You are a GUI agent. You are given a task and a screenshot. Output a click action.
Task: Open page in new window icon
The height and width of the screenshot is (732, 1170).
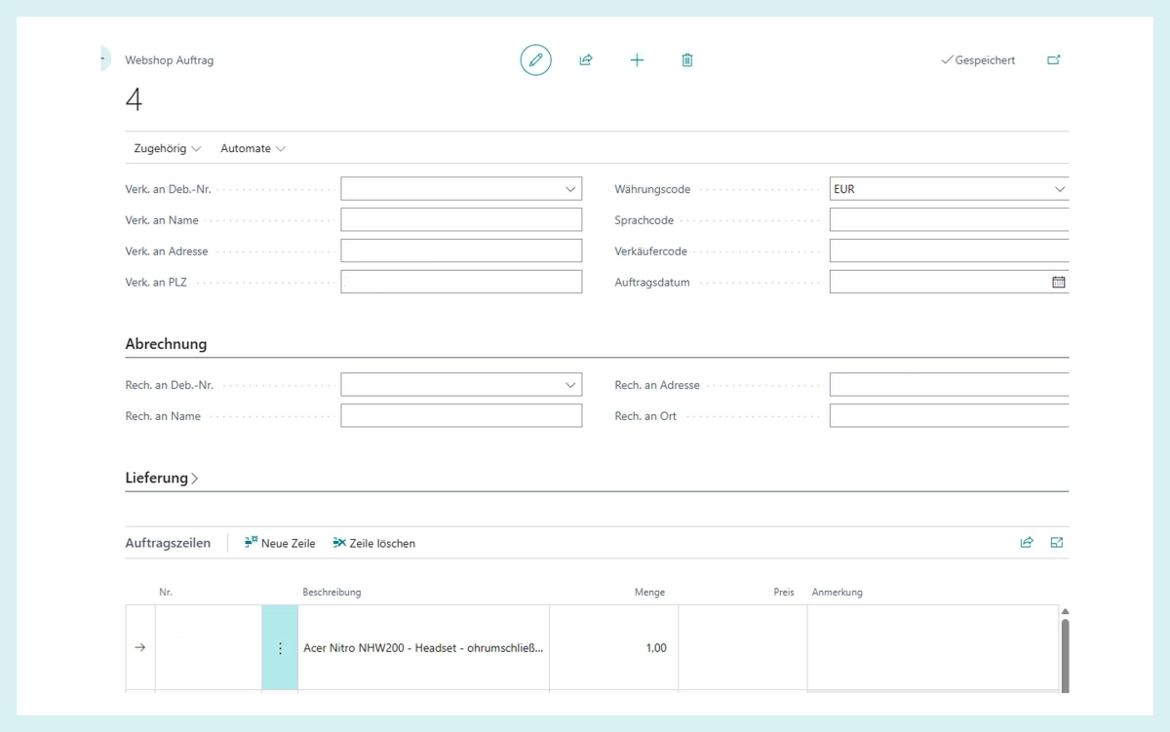pos(1054,60)
